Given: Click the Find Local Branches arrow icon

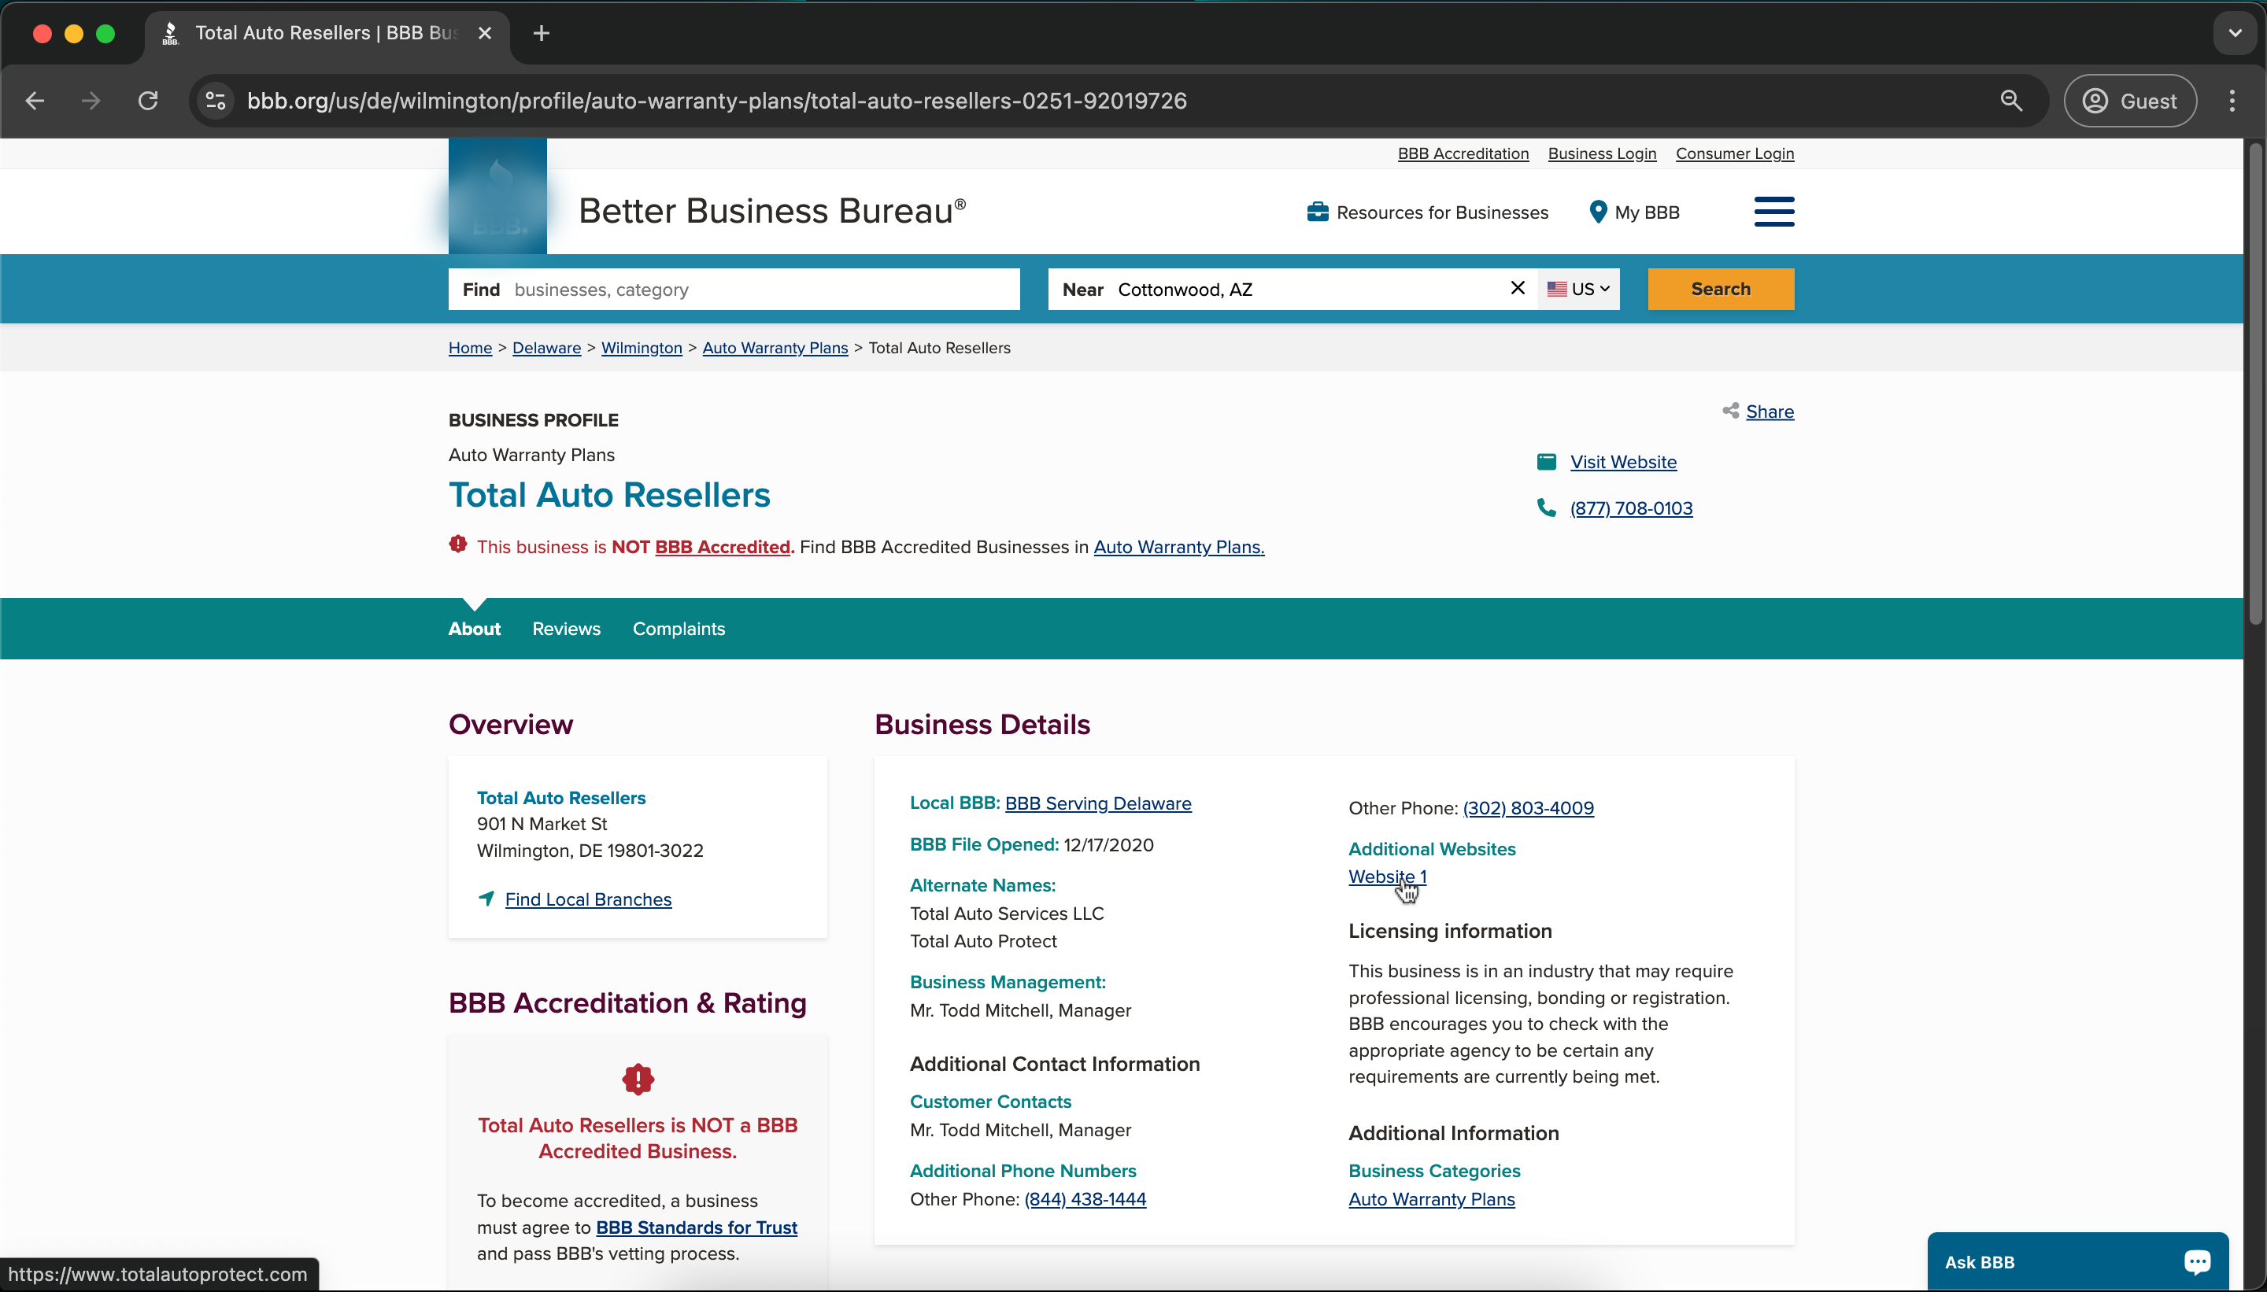Looking at the screenshot, I should [486, 899].
